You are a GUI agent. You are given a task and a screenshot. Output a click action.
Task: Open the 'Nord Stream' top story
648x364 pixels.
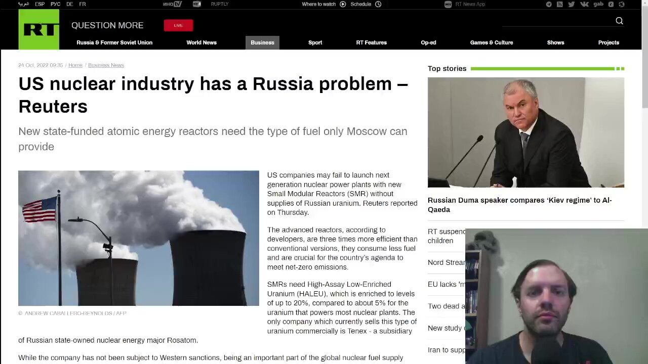[447, 262]
